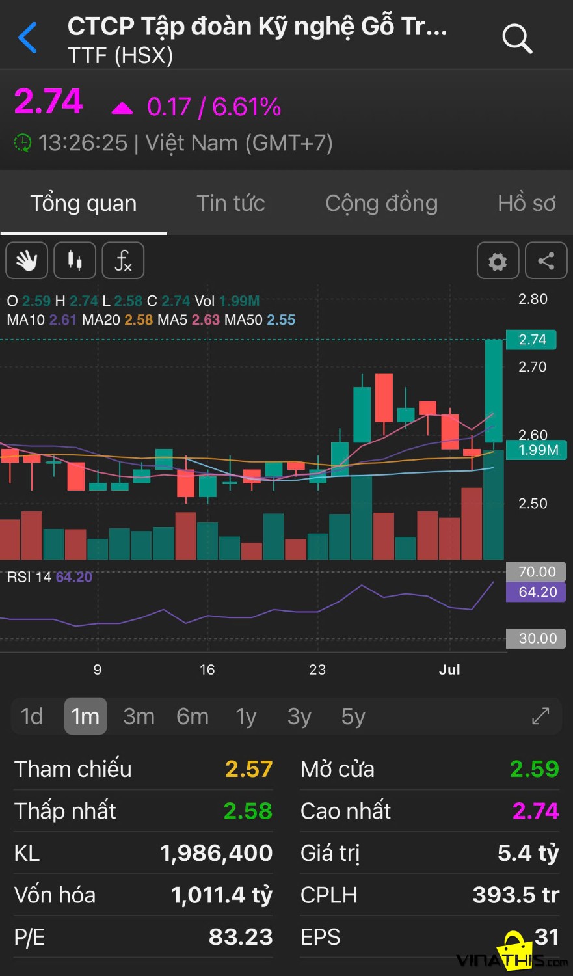Image resolution: width=573 pixels, height=976 pixels.
Task: Click the RSI 14 64.20 indicator label
Action: (x=49, y=577)
